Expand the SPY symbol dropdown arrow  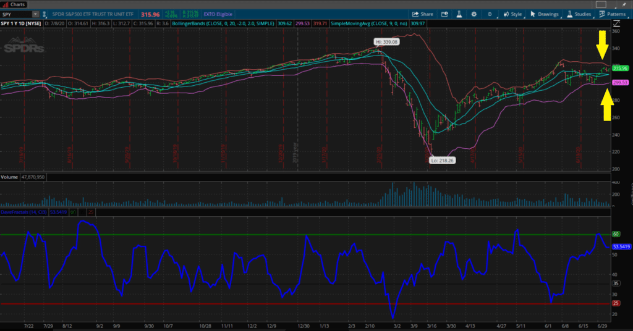click(35, 15)
